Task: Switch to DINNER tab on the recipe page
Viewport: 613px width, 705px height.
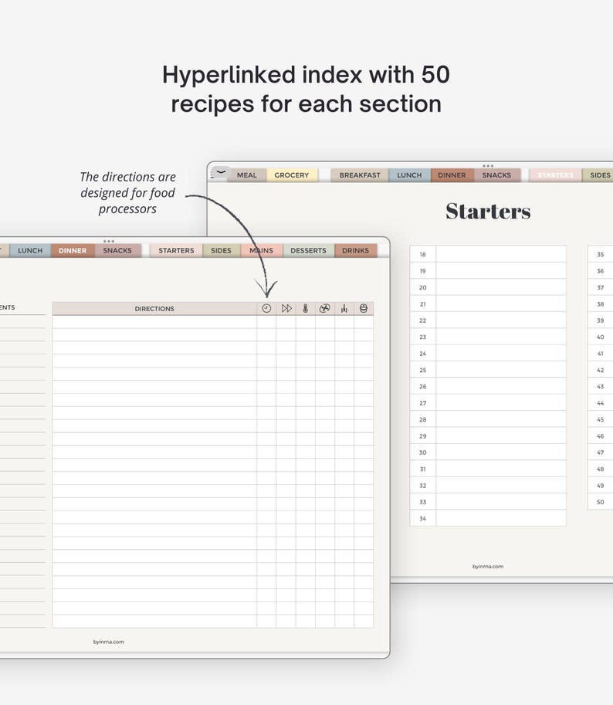Action: pyautogui.click(x=73, y=250)
